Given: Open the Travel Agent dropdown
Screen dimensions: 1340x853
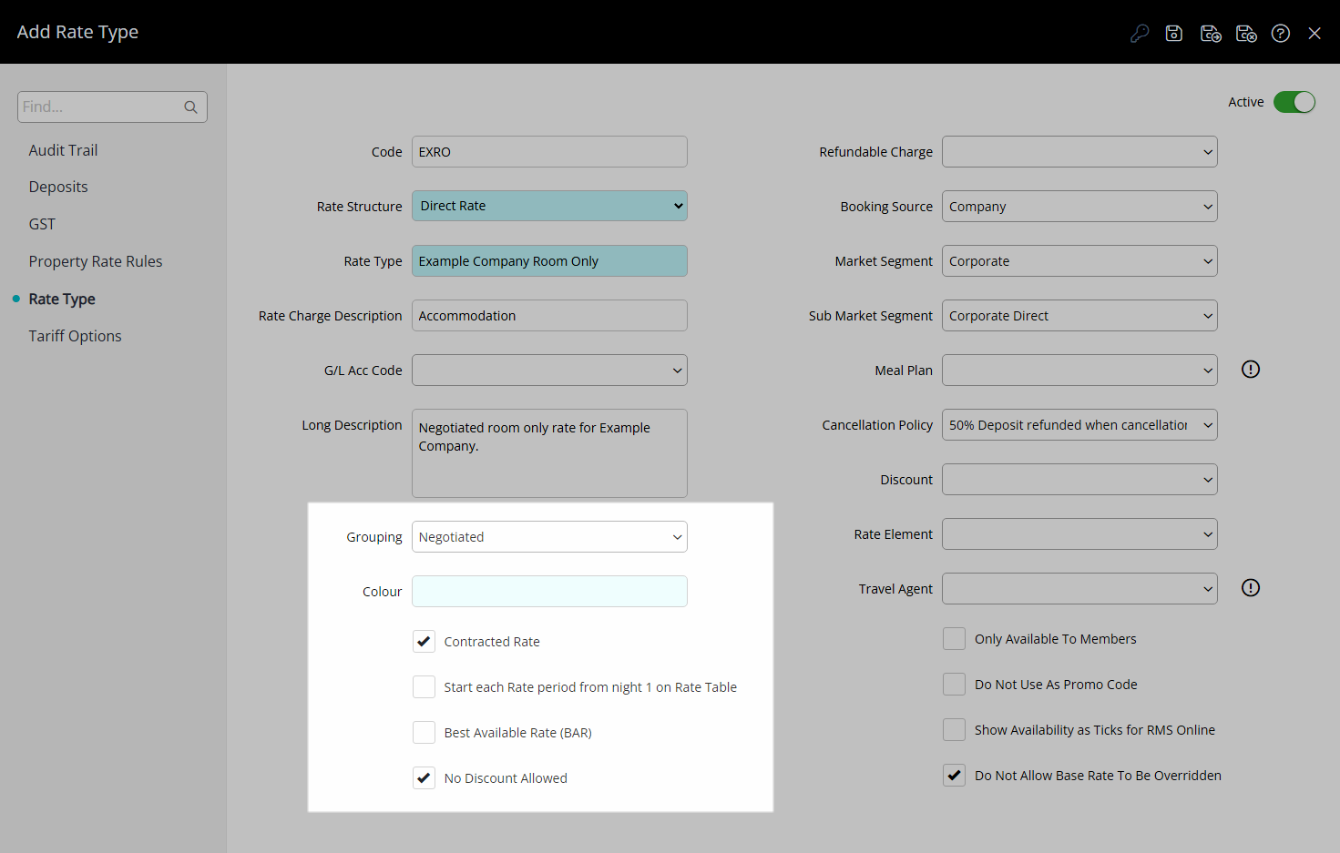Looking at the screenshot, I should coord(1079,589).
